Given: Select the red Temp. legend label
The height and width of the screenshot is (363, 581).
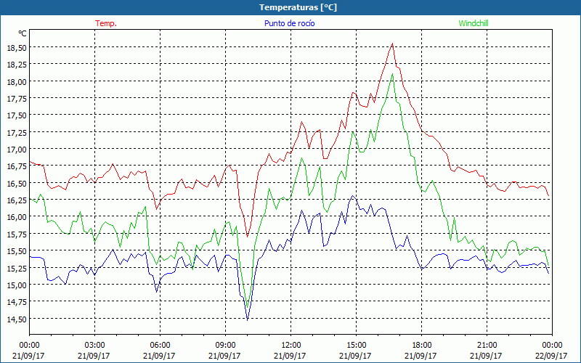Looking at the screenshot, I should click(106, 23).
